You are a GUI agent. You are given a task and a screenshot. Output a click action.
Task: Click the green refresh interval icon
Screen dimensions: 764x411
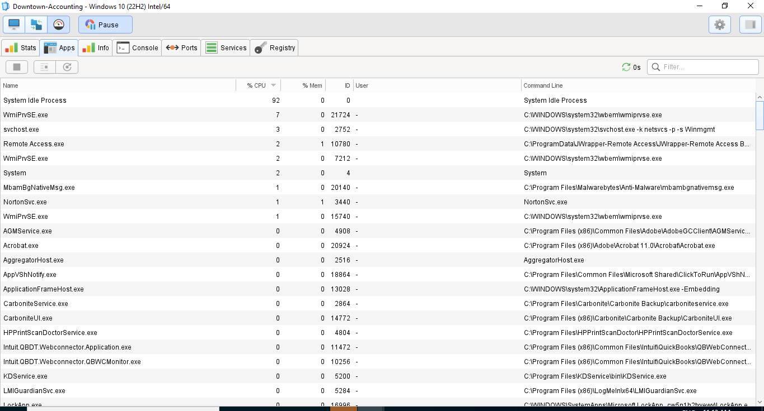(626, 67)
